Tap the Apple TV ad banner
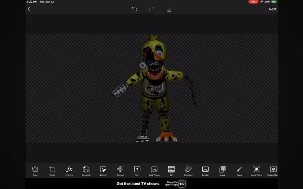Image resolution: width=303 pixels, height=189 pixels. pos(151,184)
